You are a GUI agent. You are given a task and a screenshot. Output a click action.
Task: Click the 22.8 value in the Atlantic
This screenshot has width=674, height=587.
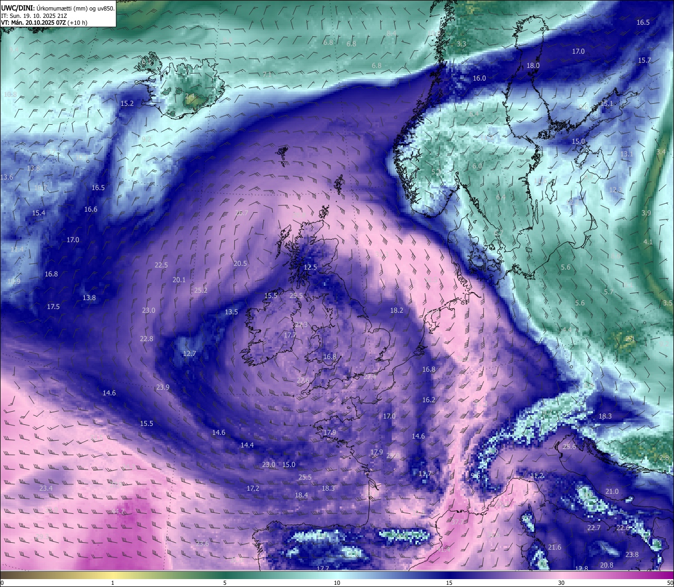tap(146, 339)
